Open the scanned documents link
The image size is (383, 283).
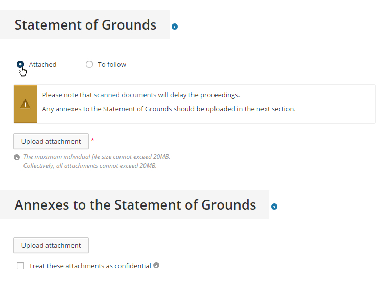pyautogui.click(x=125, y=95)
